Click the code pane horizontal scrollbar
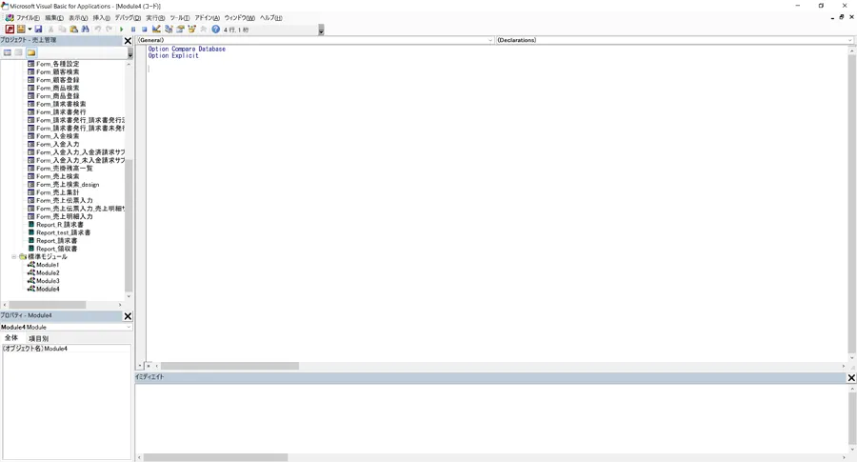 [229, 366]
